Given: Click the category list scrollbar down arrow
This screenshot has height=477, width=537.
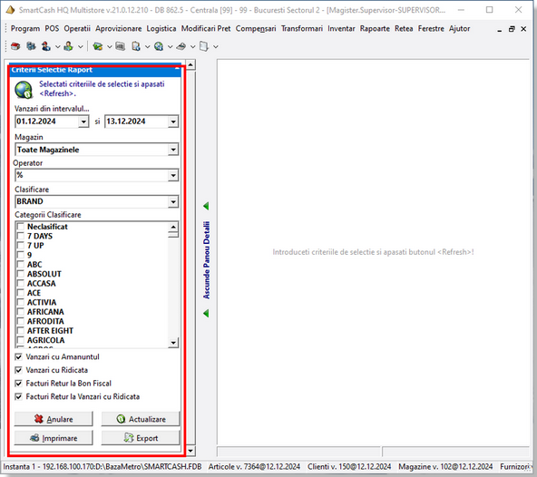Looking at the screenshot, I should coord(173,343).
